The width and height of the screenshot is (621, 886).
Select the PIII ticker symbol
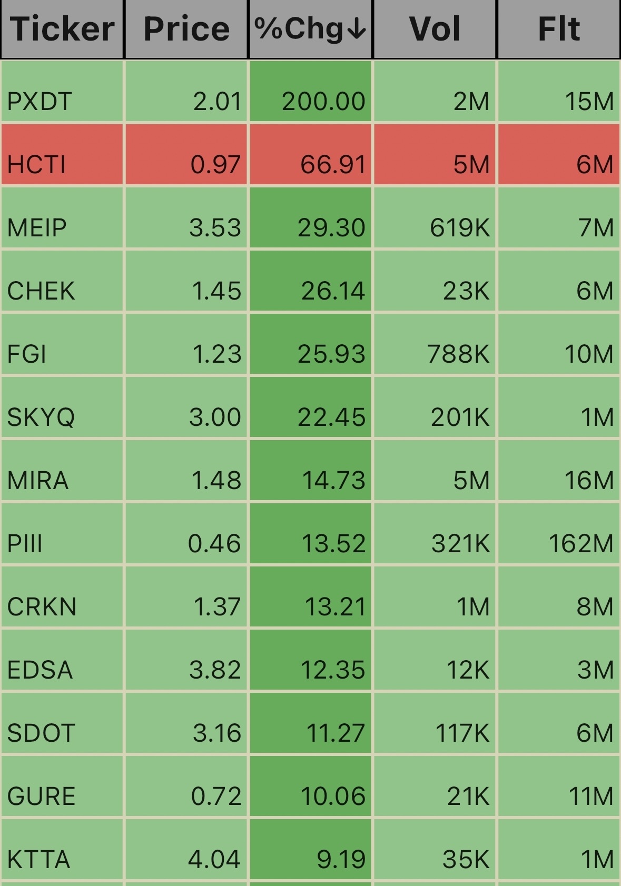[x=25, y=544]
